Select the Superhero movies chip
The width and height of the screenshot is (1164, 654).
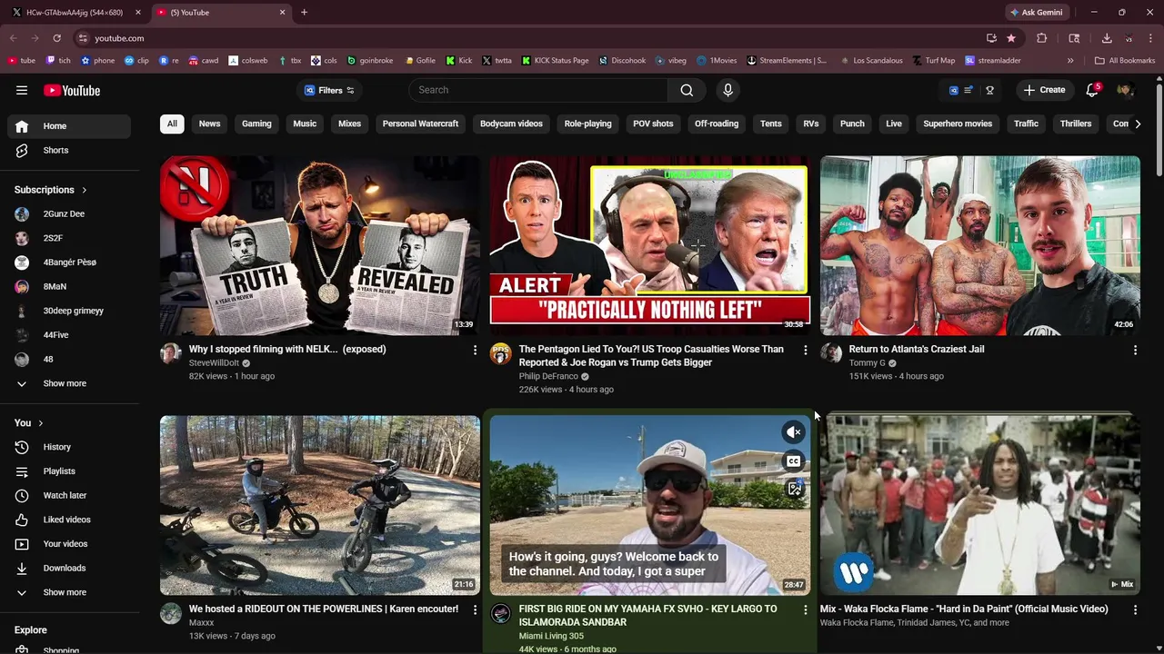(958, 124)
